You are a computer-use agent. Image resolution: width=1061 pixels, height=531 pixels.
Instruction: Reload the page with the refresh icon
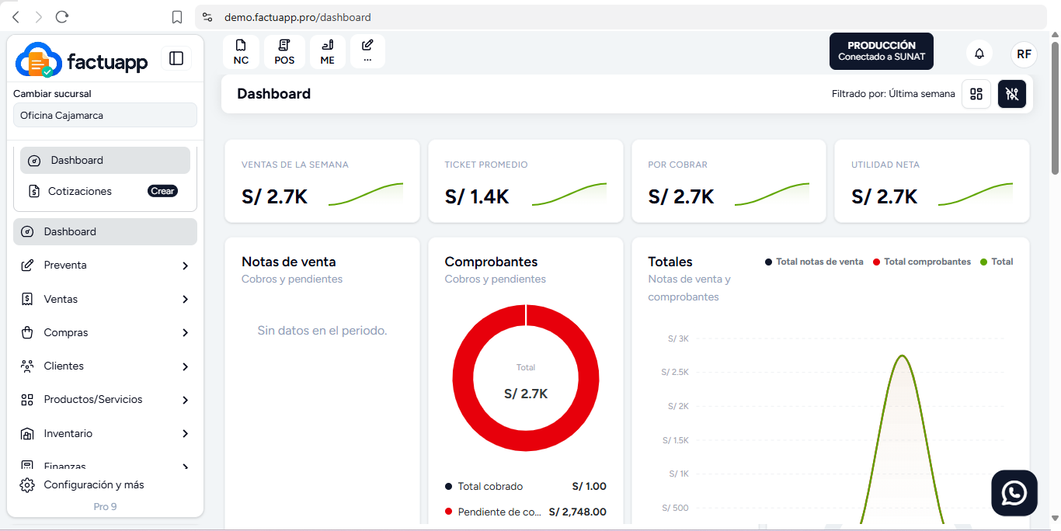[x=62, y=17]
